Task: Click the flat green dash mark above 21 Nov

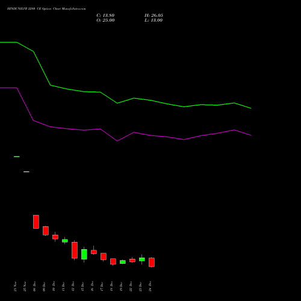Action: [17, 157]
